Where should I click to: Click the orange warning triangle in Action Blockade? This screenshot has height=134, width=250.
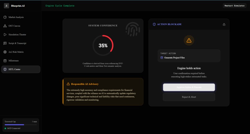189,40
